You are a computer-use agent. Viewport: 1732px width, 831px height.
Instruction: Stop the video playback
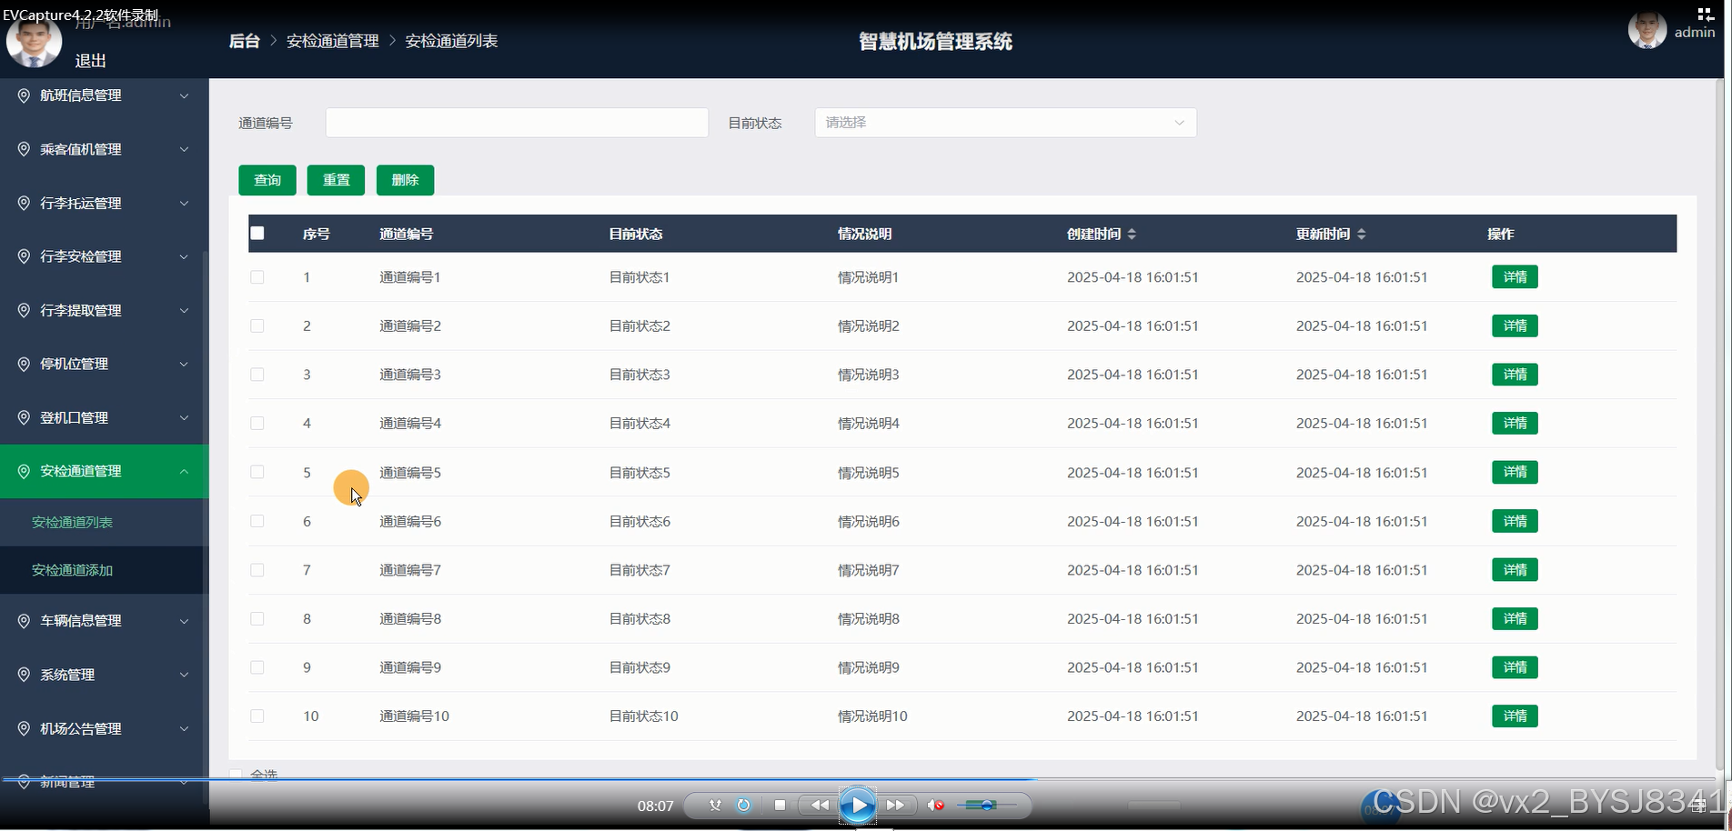[x=780, y=805]
